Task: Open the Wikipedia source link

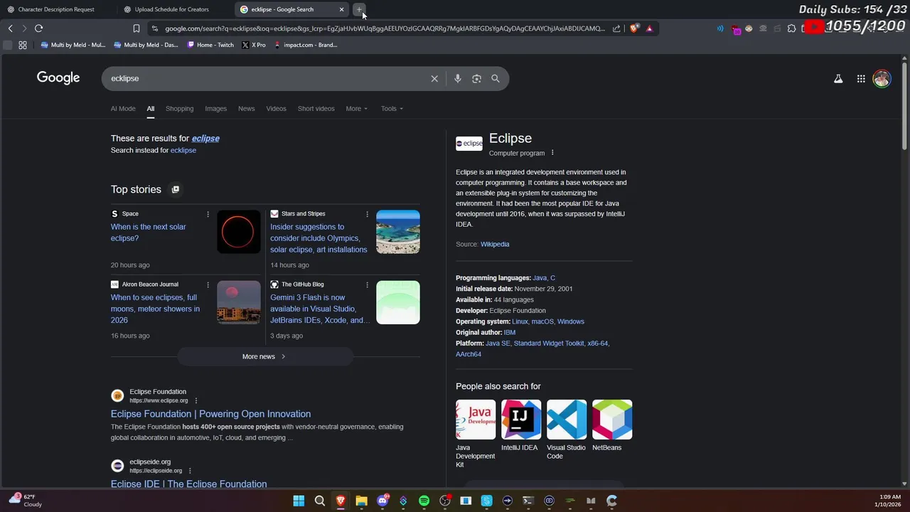Action: [x=495, y=244]
